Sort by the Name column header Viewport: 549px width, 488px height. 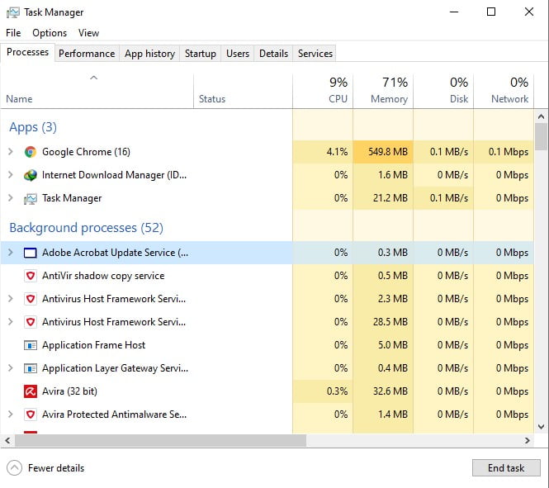click(97, 91)
